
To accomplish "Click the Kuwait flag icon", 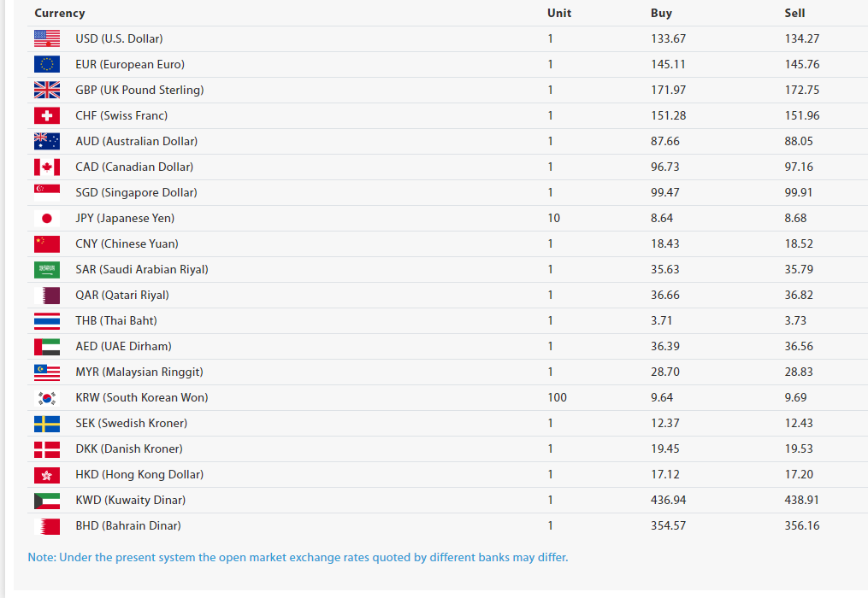I will coord(47,500).
